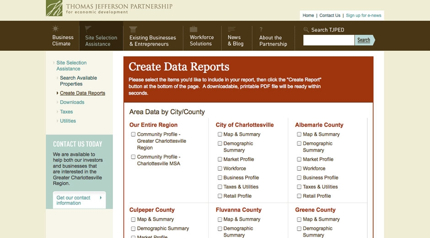The width and height of the screenshot is (430, 238).
Task: Check Demographic Summary under Albemarle County
Action: [x=299, y=143]
